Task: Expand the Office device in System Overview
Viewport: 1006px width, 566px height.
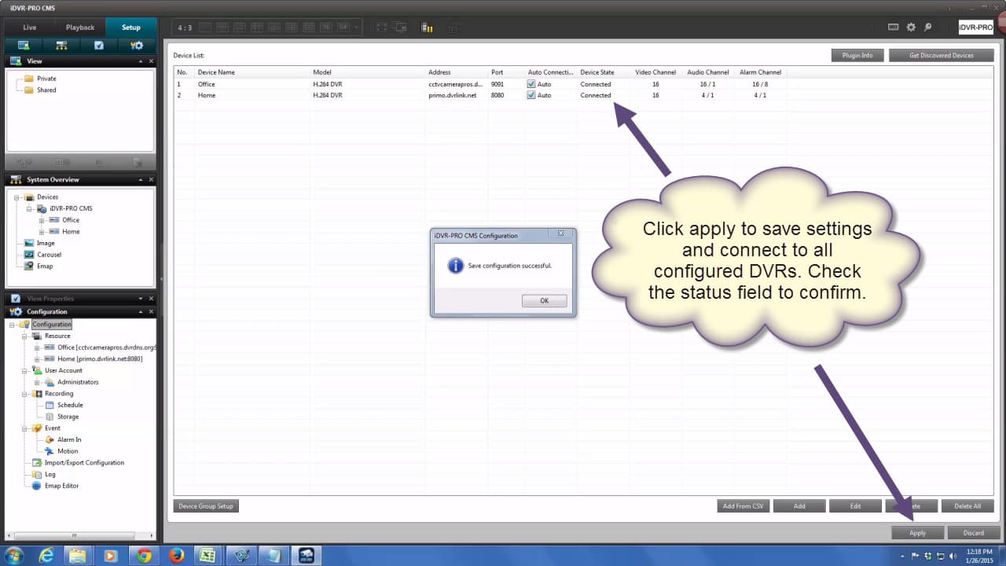Action: point(42,220)
